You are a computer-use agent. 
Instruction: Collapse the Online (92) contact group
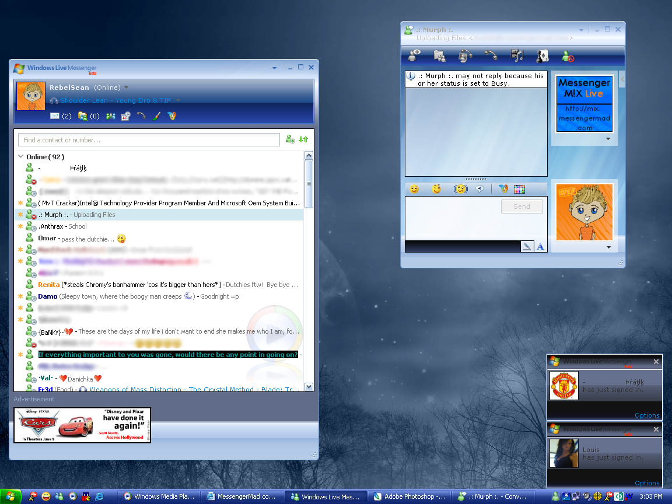pos(21,157)
